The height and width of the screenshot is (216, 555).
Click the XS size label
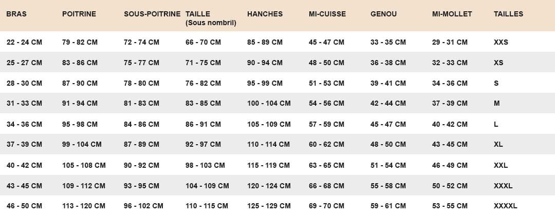click(x=498, y=63)
